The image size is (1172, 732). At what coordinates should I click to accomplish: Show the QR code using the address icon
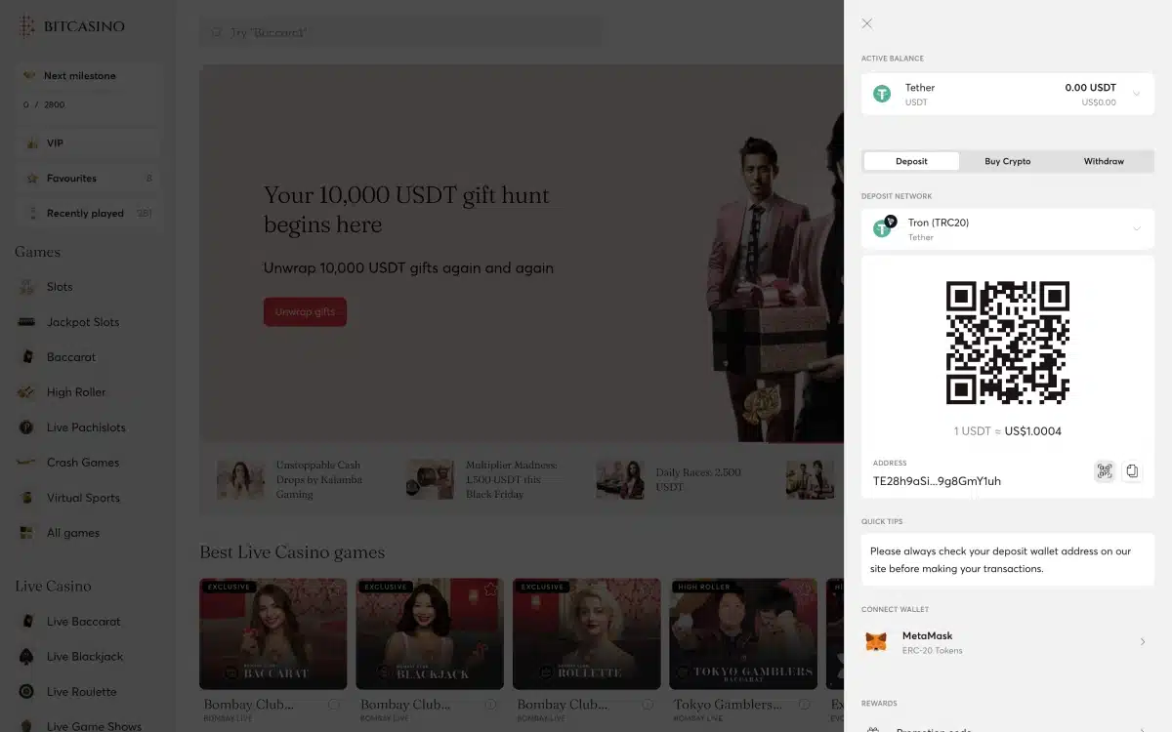[x=1105, y=471]
